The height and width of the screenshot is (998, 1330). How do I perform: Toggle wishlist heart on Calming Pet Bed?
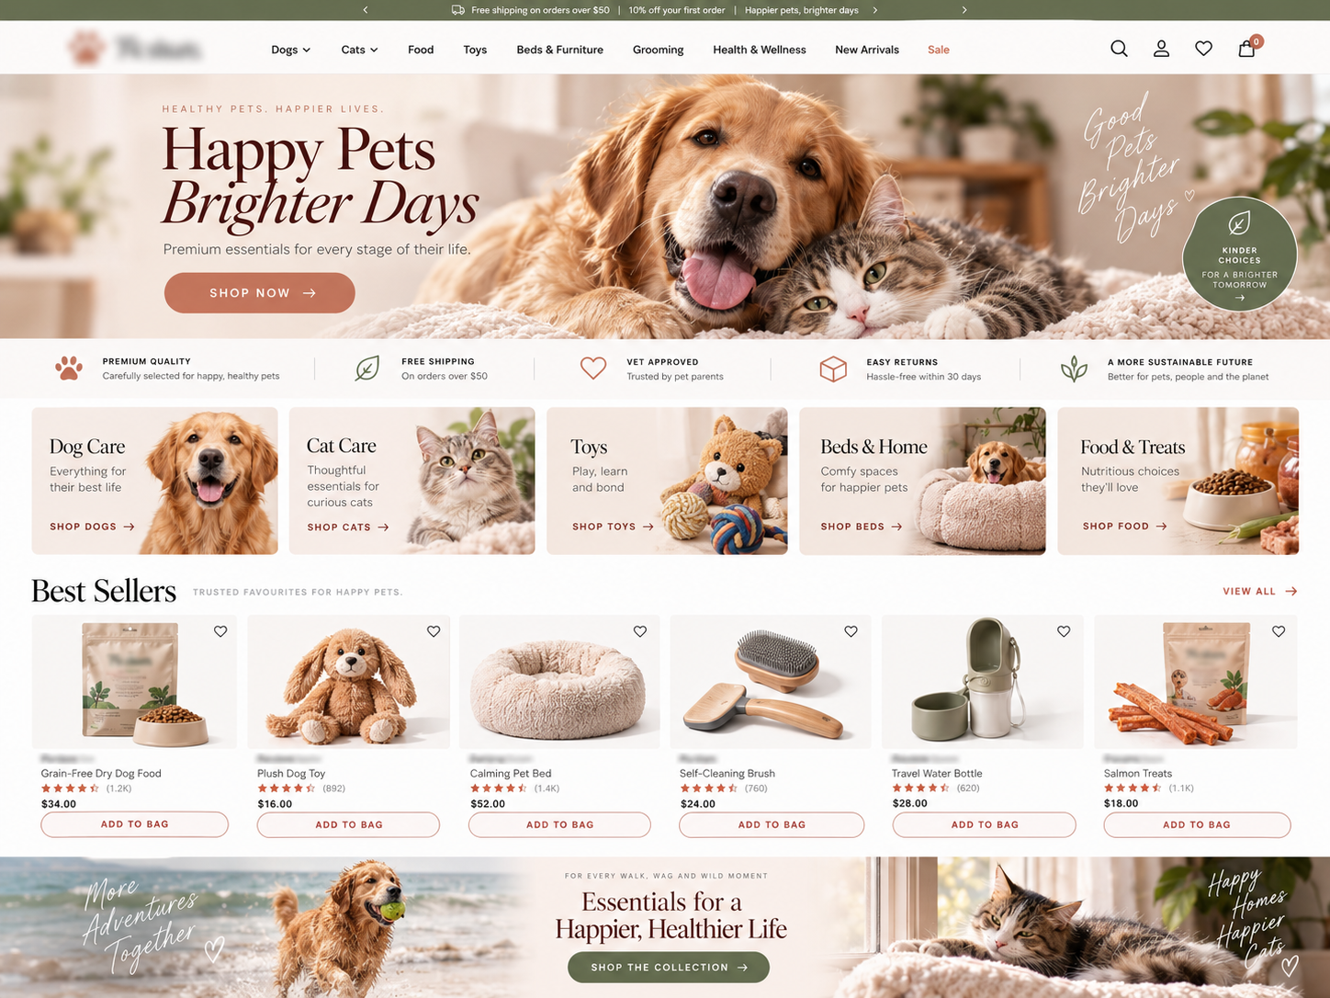click(640, 631)
